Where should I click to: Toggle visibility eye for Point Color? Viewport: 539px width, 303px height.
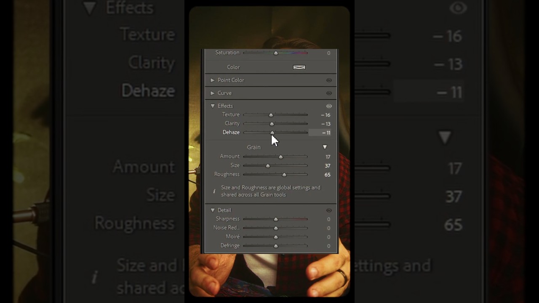(329, 80)
